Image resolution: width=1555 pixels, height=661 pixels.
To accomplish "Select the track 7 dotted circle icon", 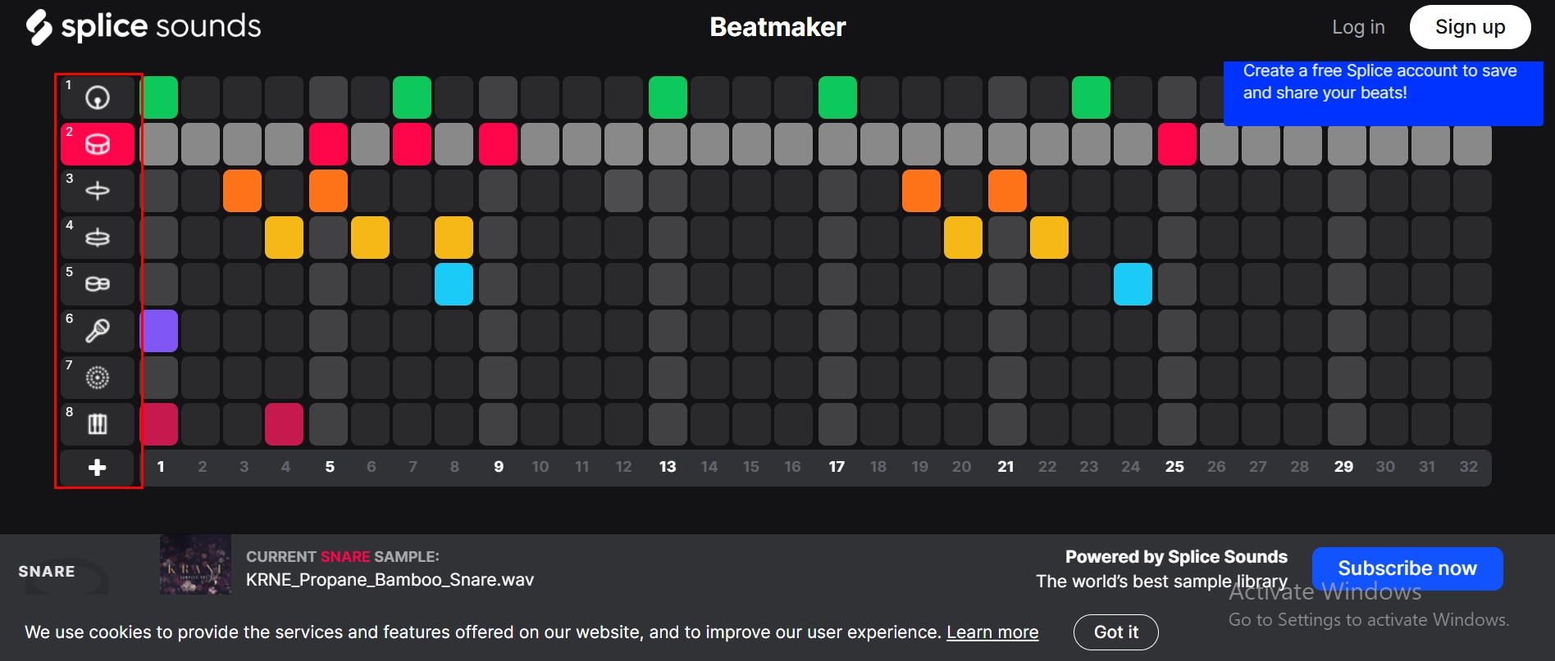I will pyautogui.click(x=98, y=377).
